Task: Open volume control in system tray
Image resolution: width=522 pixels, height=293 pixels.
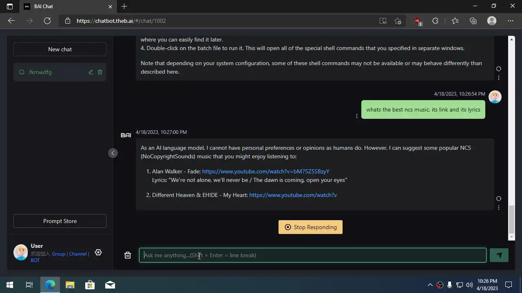Action: tap(469, 285)
